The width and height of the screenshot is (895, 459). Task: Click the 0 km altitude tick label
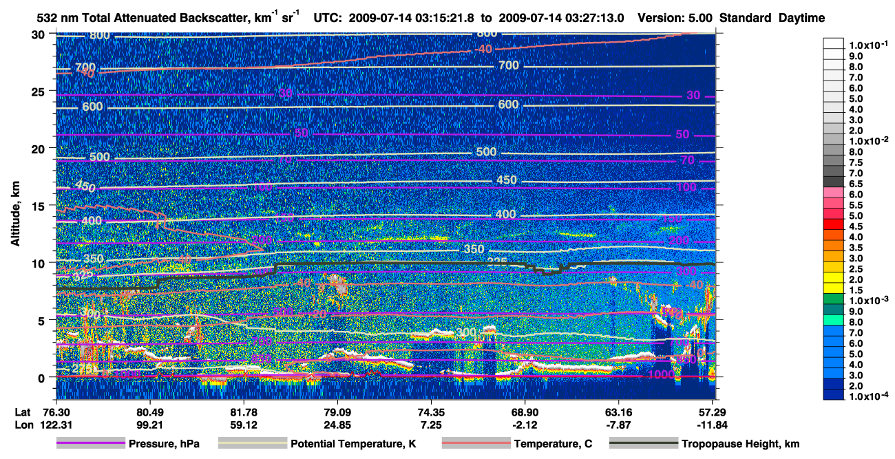tap(41, 377)
